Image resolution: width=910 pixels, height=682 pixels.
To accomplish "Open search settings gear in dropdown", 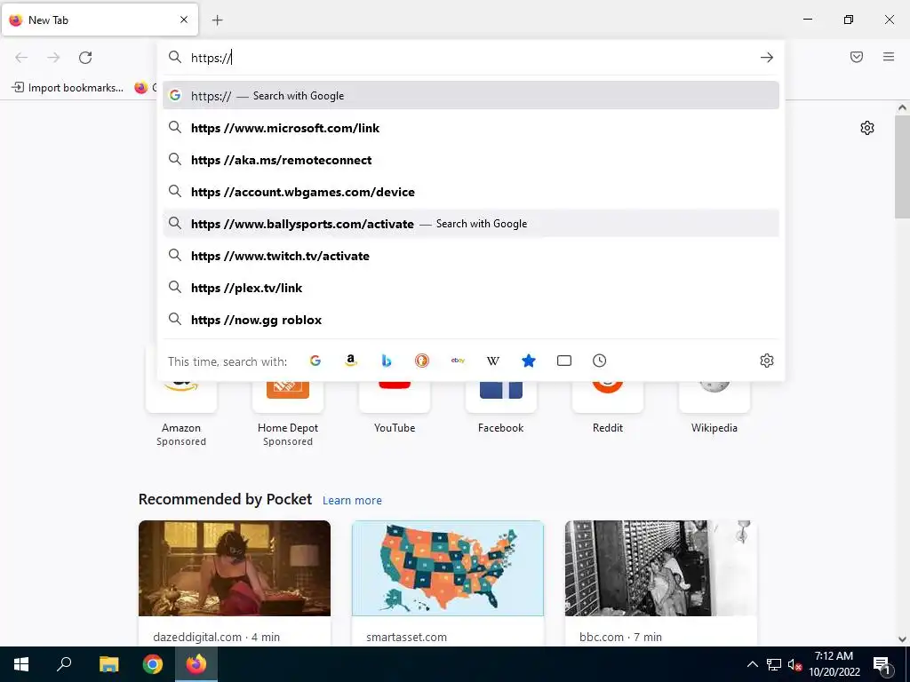I will [767, 361].
